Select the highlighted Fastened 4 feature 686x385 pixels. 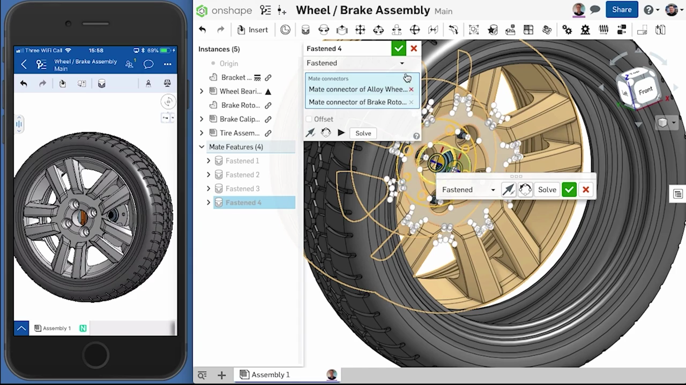pos(254,203)
